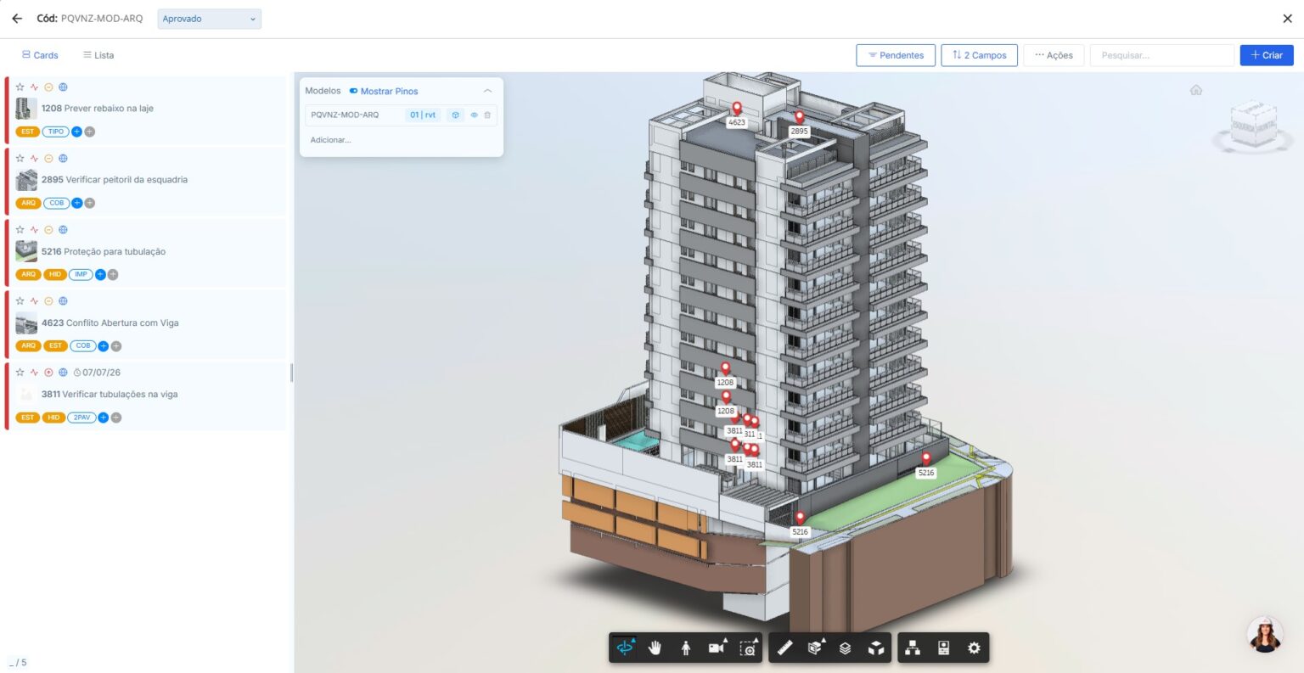Delete the PQVNZ-MOD-ARQ model with trash icon
Viewport: 1304px width, 673px height.
pos(487,115)
